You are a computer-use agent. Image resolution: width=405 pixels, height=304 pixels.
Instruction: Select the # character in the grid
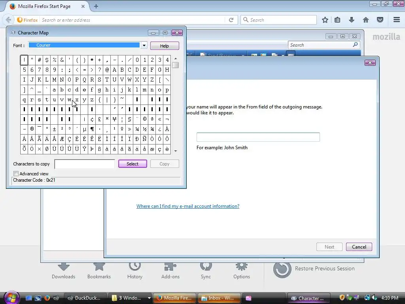point(39,60)
